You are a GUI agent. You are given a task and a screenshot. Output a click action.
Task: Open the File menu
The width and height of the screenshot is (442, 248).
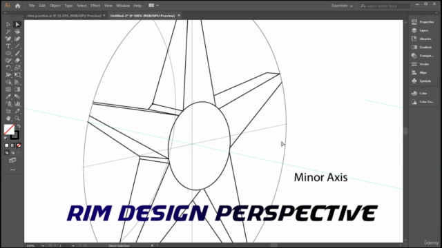click(x=32, y=6)
